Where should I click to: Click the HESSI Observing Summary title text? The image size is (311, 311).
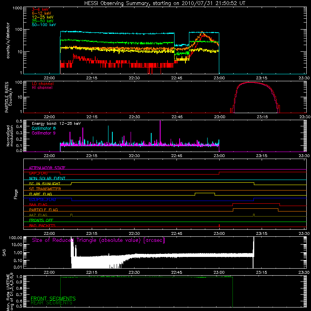(x=165, y=3)
